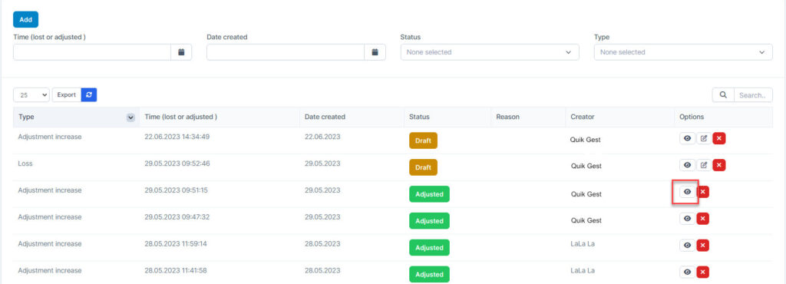Delete the 28.05.2023 11:59:14 adjustment

point(703,245)
